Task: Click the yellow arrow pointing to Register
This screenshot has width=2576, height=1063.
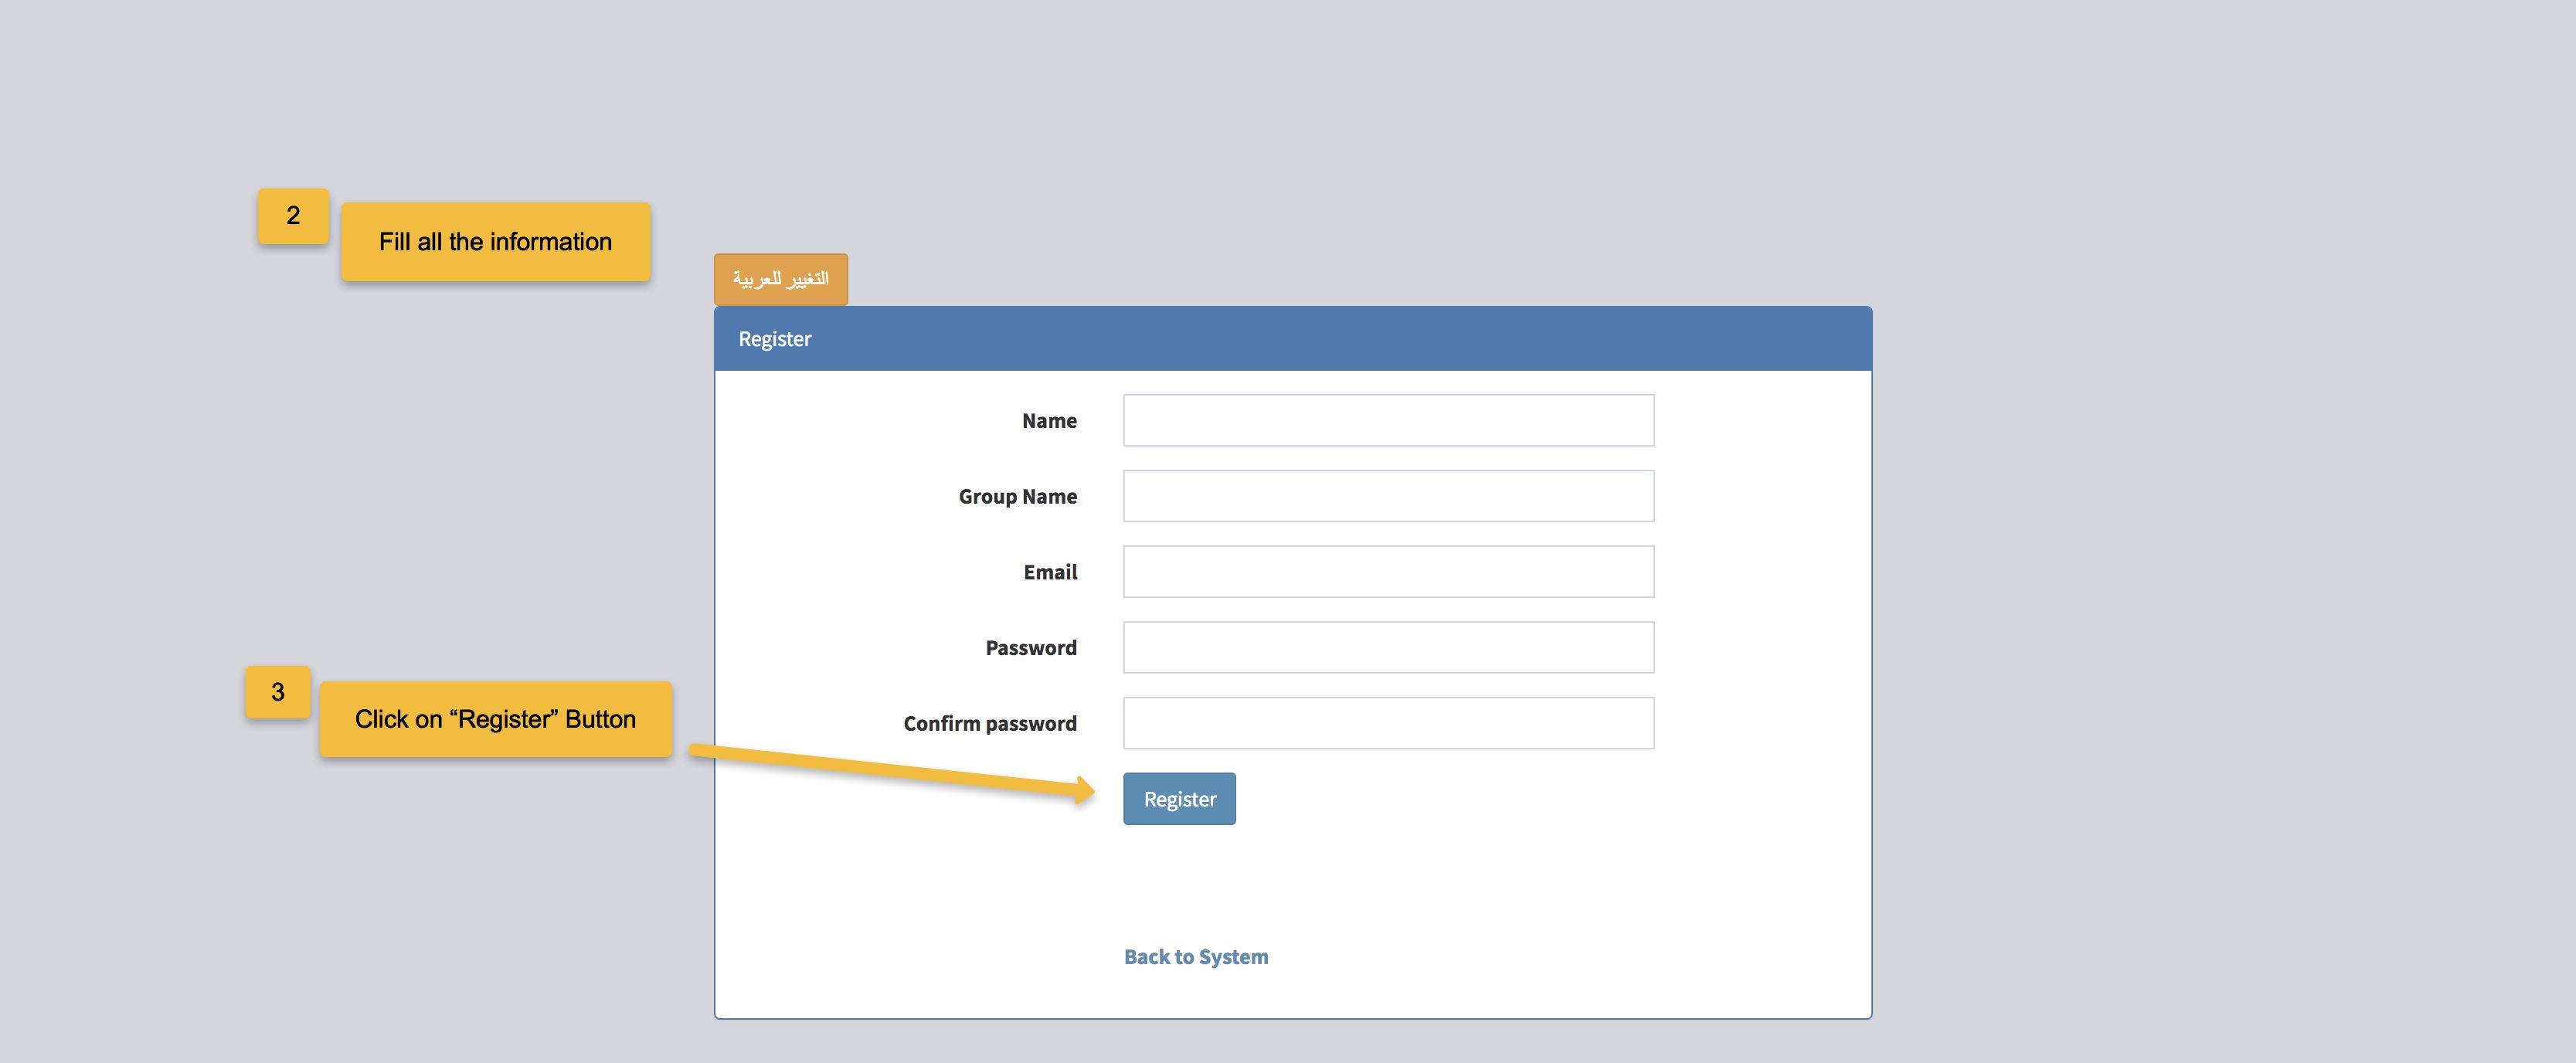Action: coord(900,771)
